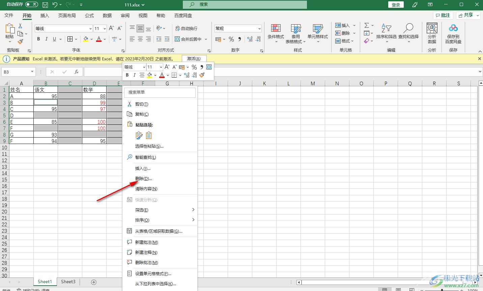Open the Insert (插入) ribbon tab

coord(45,16)
